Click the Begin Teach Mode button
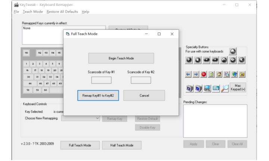This screenshot has width=269, height=161. tap(121, 58)
